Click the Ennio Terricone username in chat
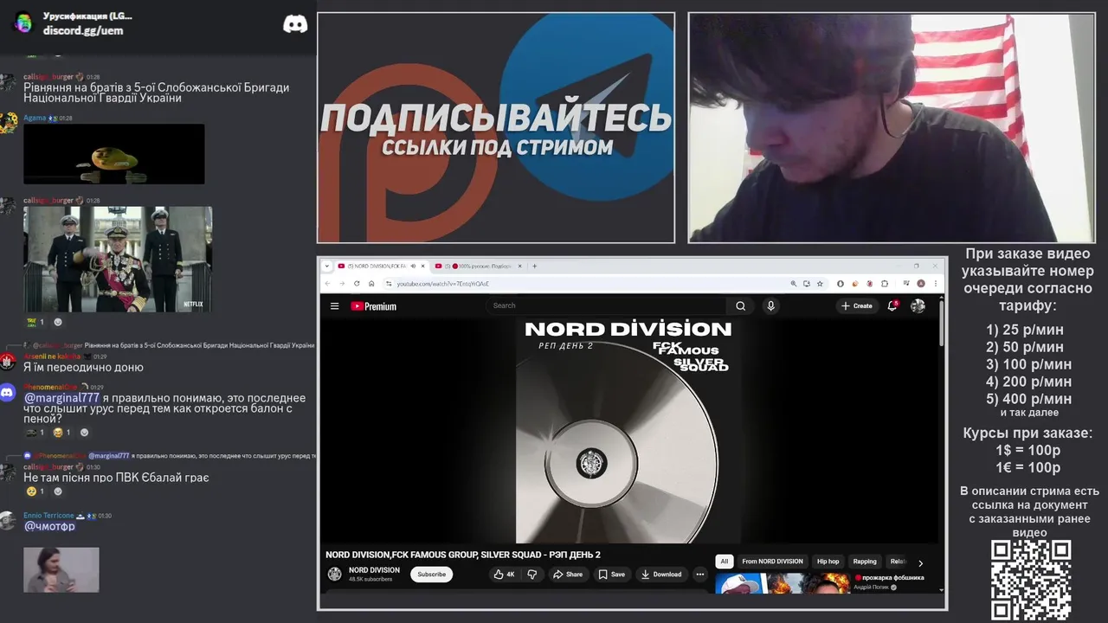Viewport: 1108px width, 623px height. [48, 516]
